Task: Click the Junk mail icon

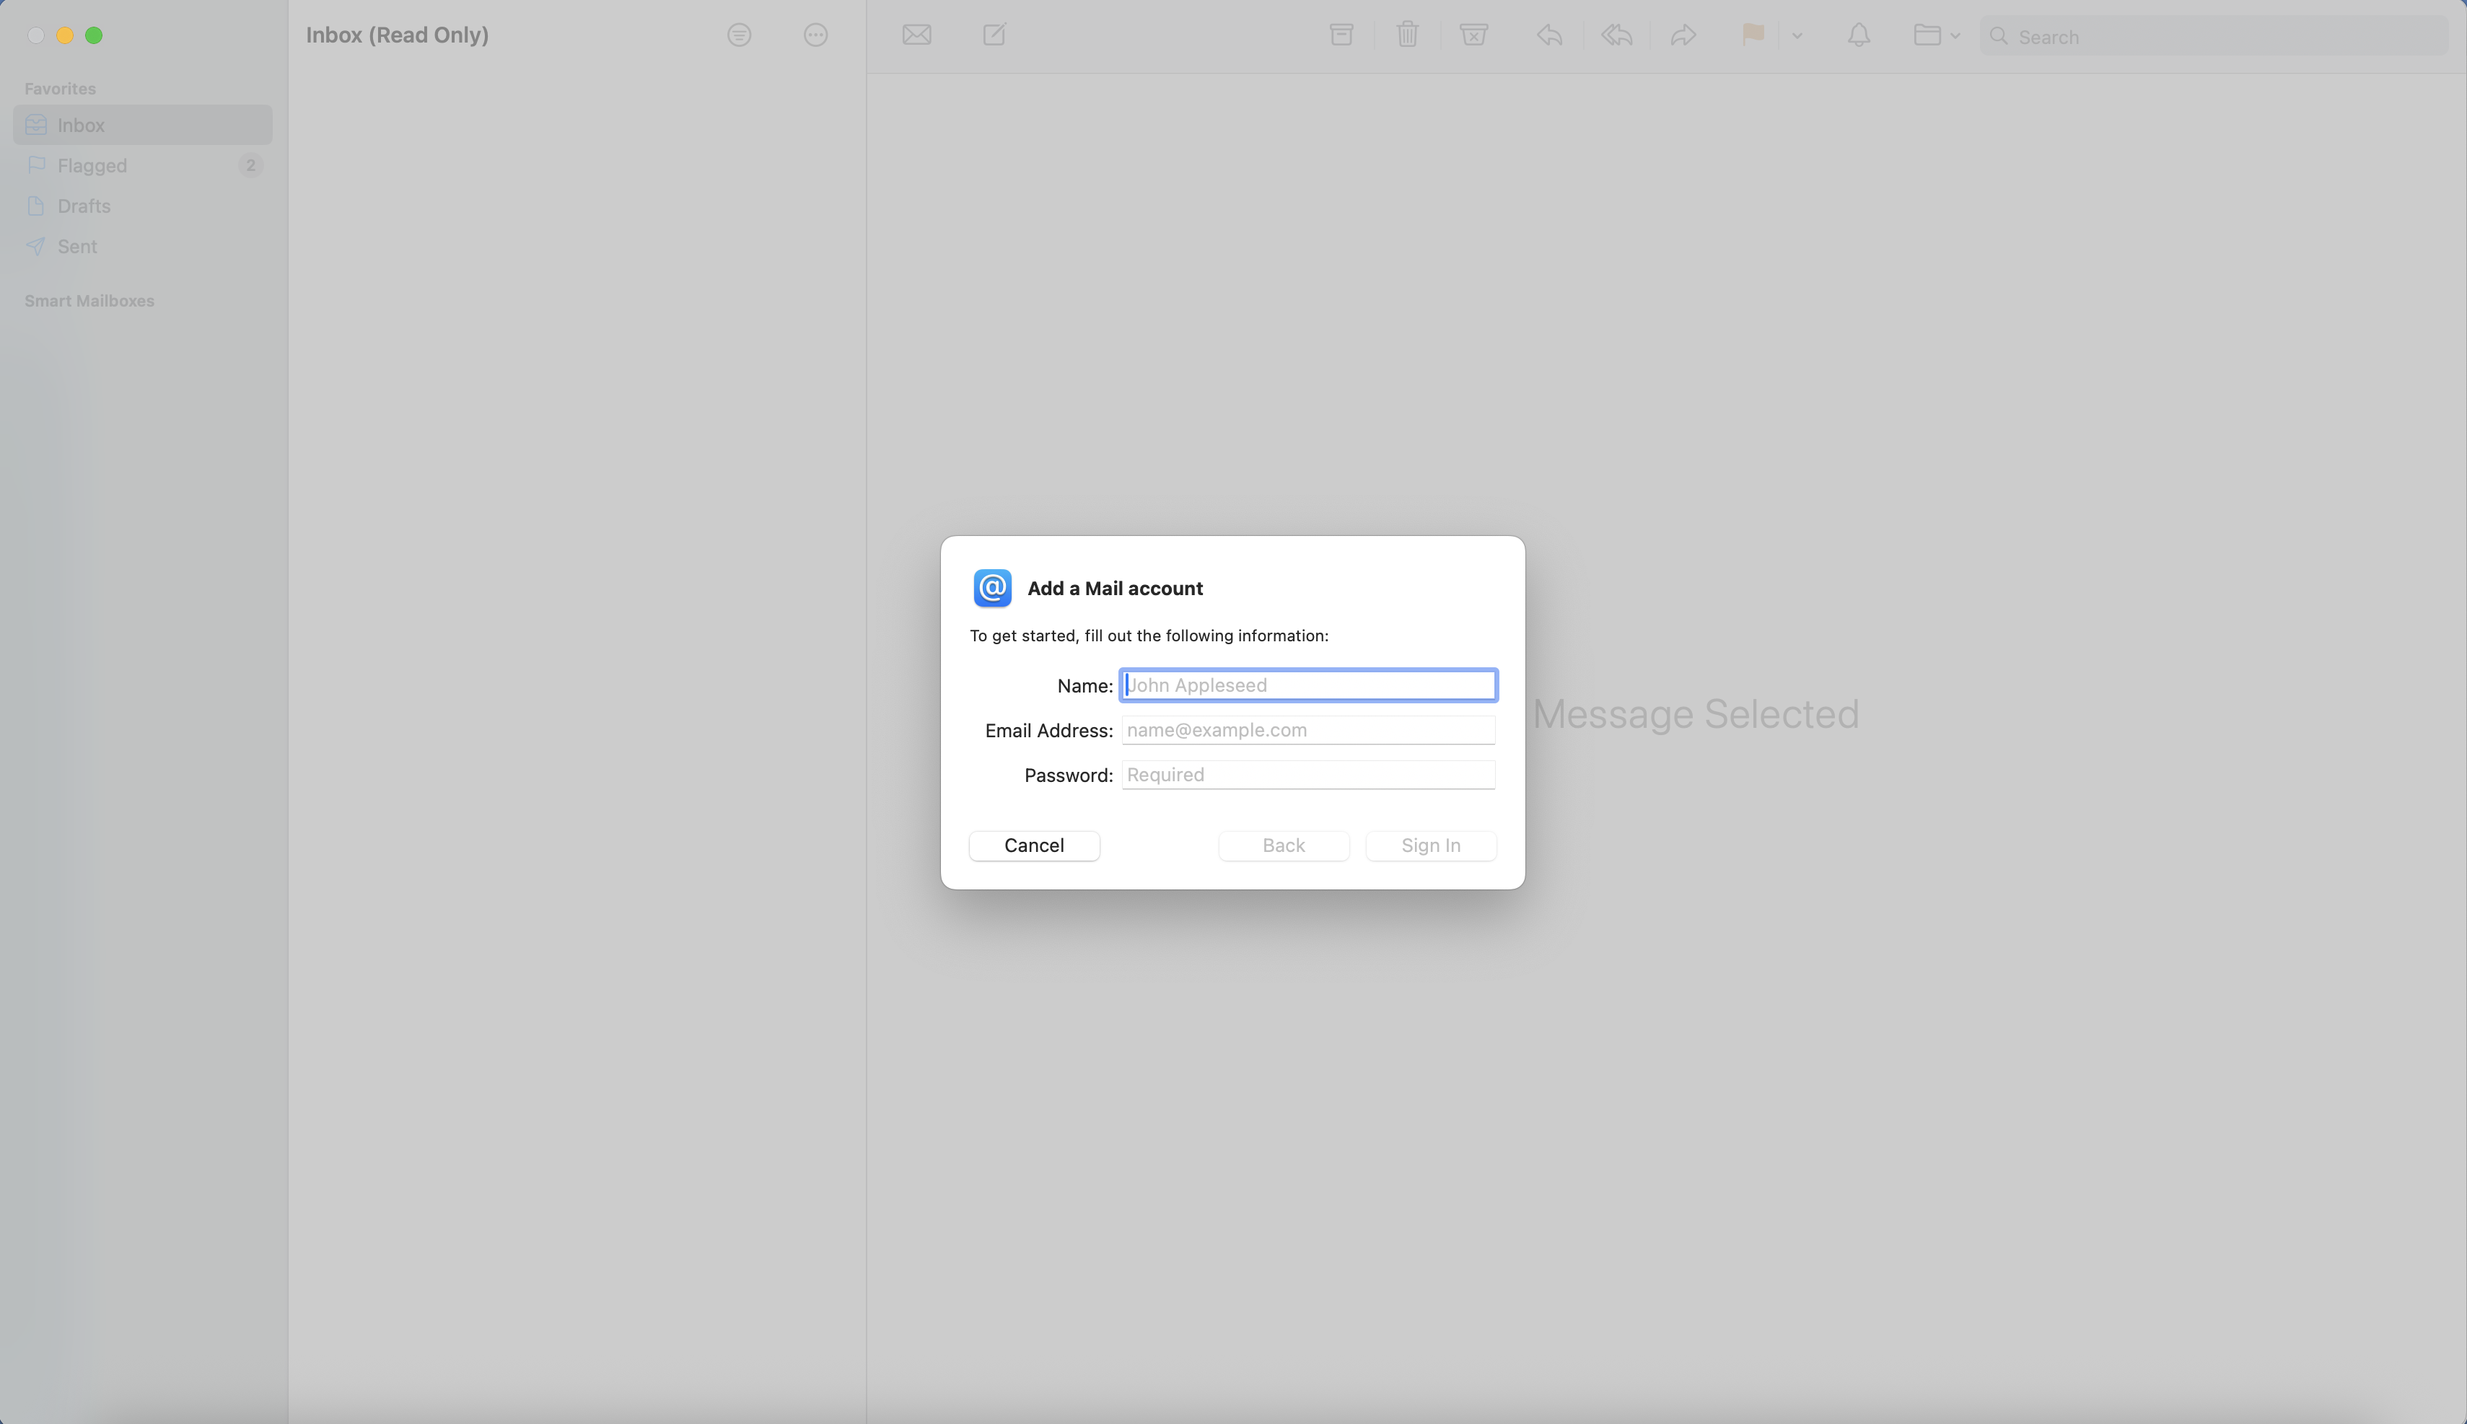Action: tap(1473, 35)
